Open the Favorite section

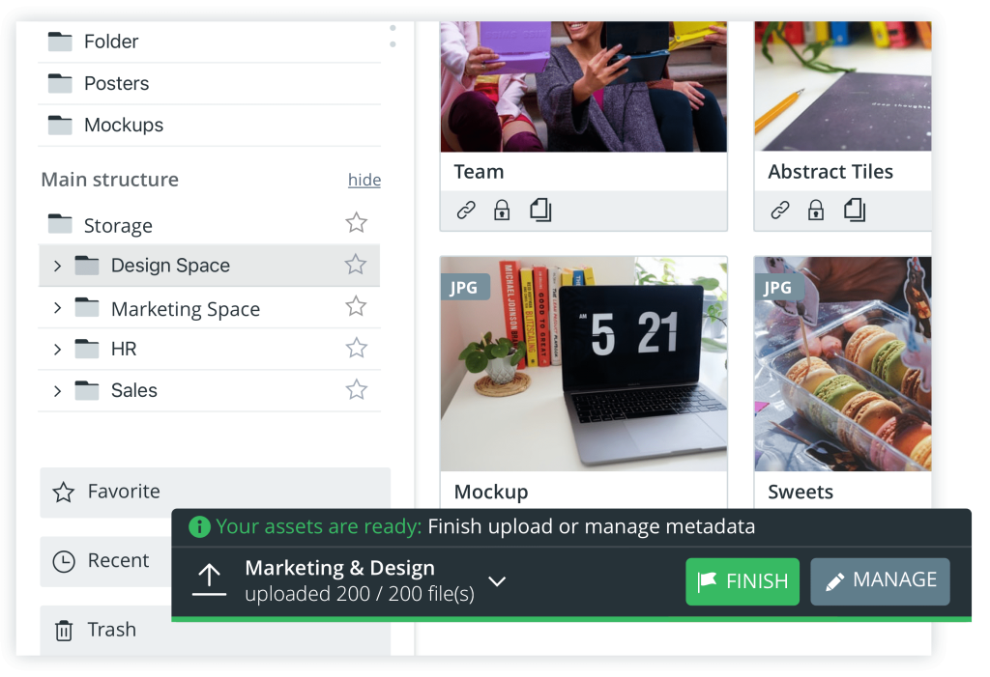click(x=124, y=492)
